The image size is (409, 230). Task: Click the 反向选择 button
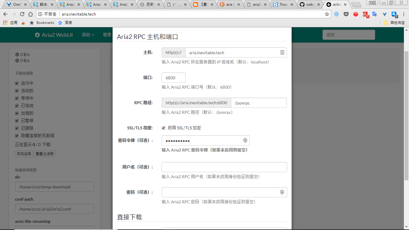click(24, 154)
